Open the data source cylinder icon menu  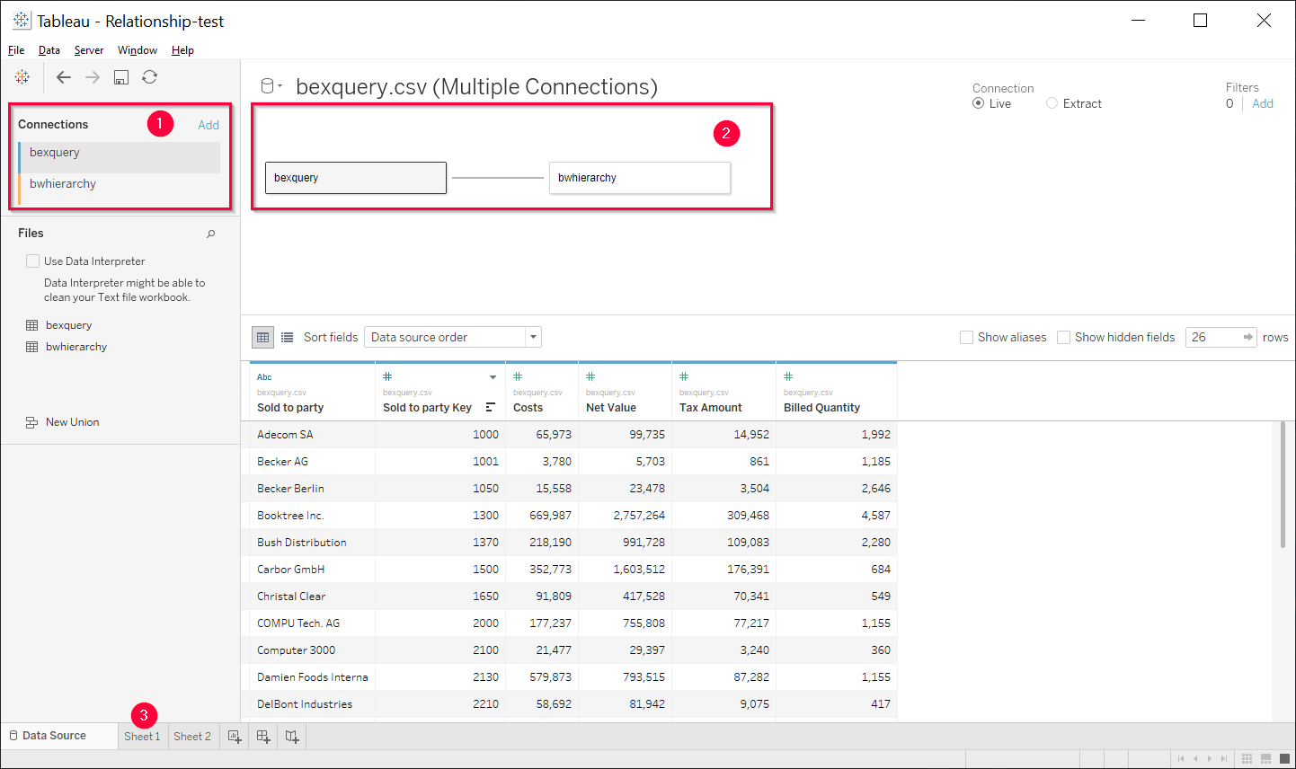pyautogui.click(x=271, y=86)
